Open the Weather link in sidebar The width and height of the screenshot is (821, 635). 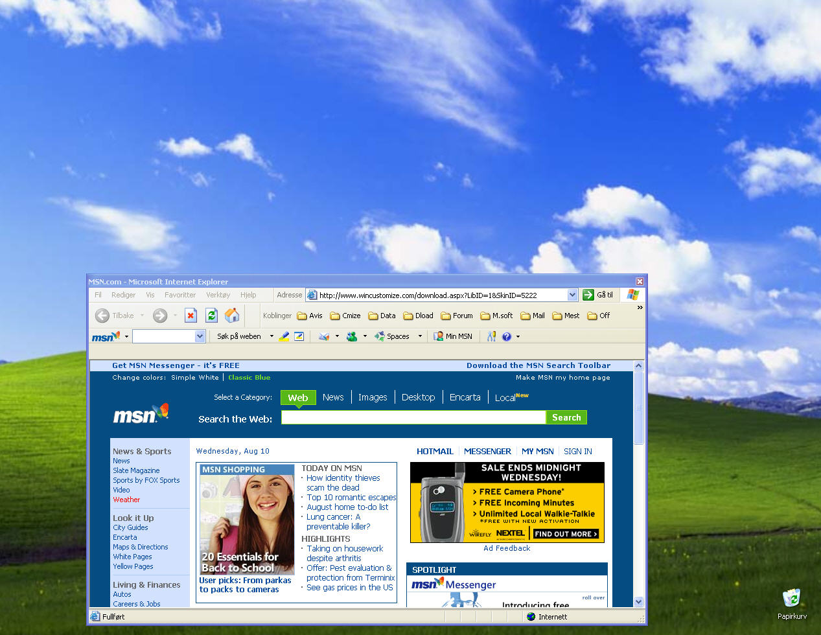(126, 500)
